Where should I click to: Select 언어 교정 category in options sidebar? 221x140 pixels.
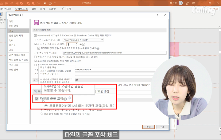pos(18,26)
